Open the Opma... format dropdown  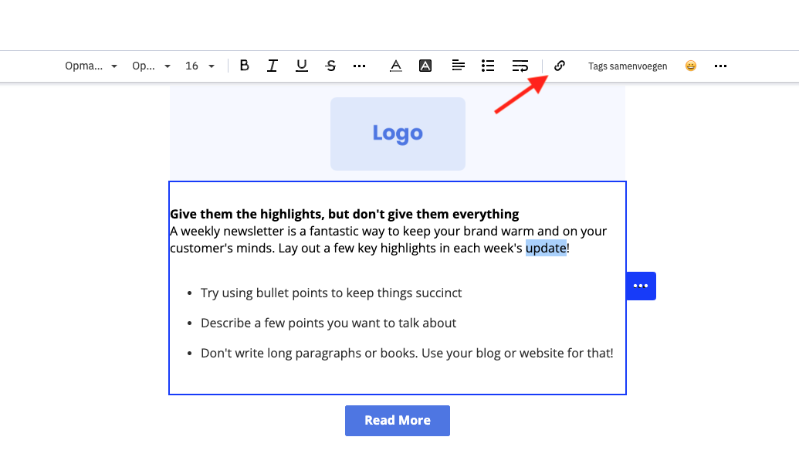pyautogui.click(x=90, y=66)
